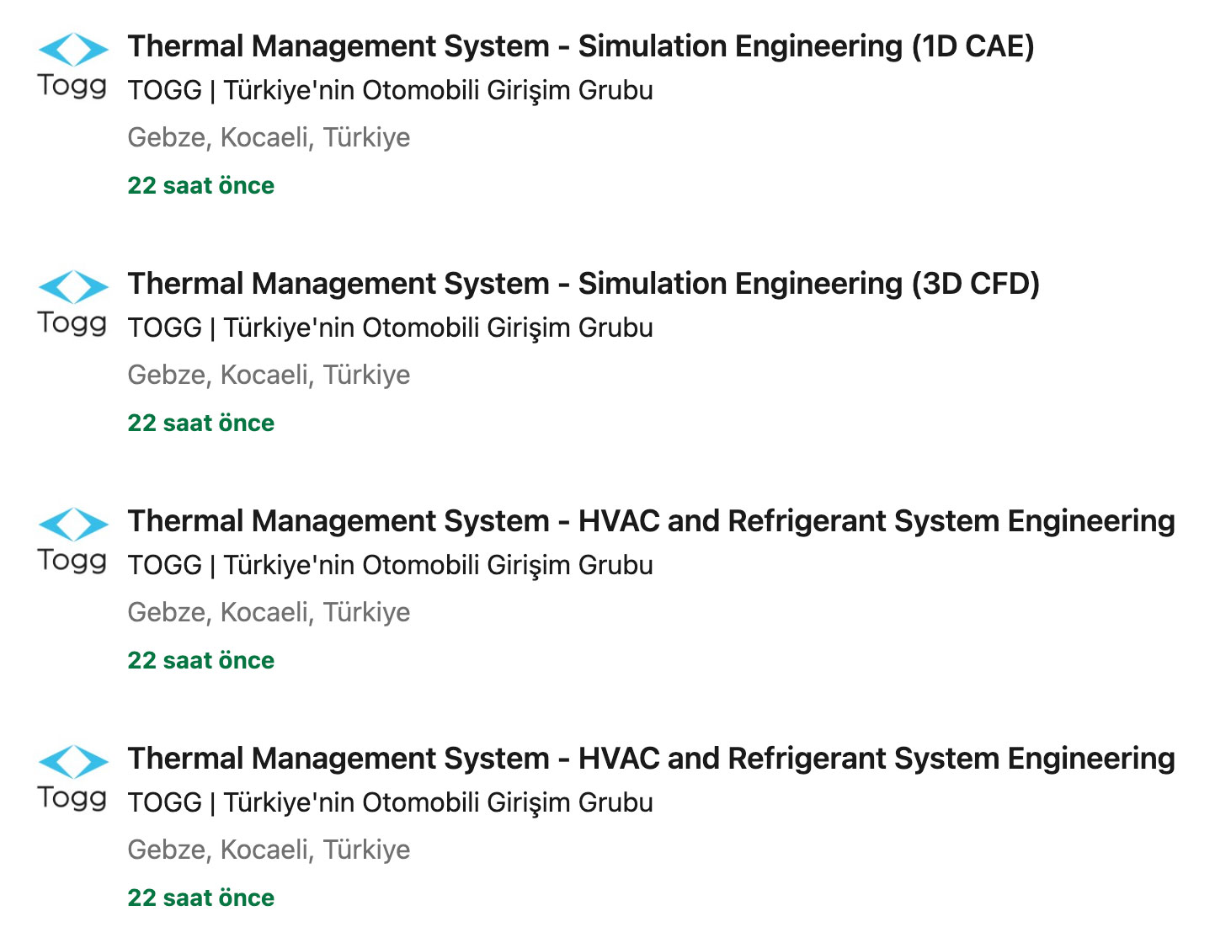Open the first HVAC and Refrigerant System Engineering job
This screenshot has width=1231, height=943.
coord(652,521)
